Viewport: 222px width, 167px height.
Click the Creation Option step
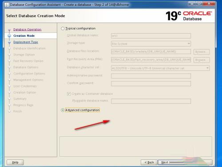point(25,93)
